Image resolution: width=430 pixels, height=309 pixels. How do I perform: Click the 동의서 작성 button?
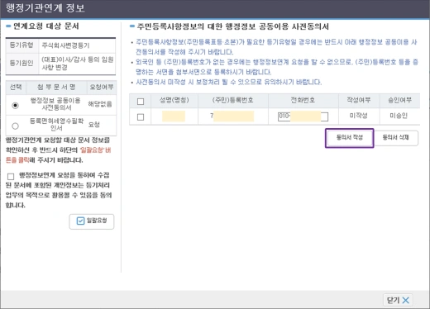(x=350, y=138)
